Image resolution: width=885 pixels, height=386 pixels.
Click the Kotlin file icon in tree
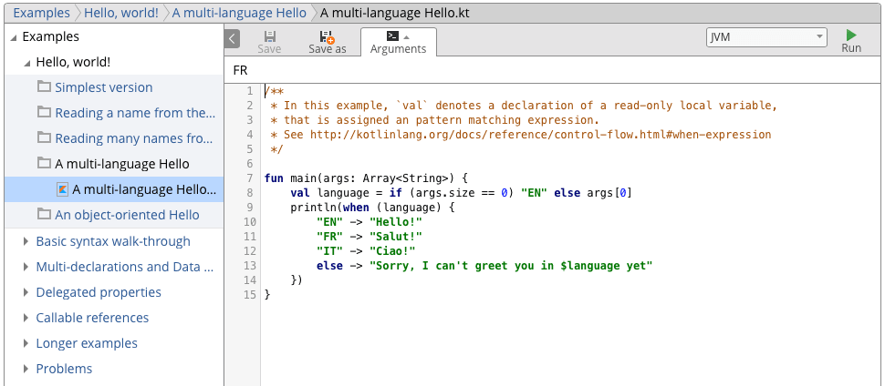pyautogui.click(x=63, y=189)
